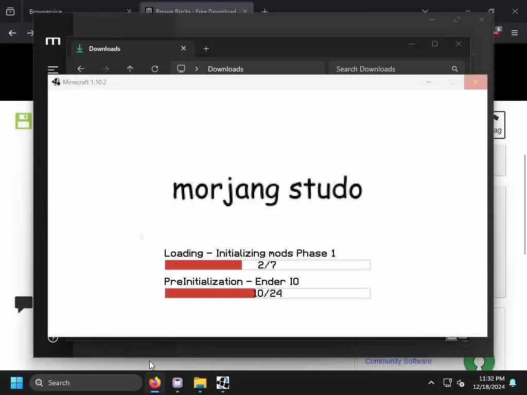Click the Downloads breadcrumb in address bar
This screenshot has width=527, height=395.
225,69
